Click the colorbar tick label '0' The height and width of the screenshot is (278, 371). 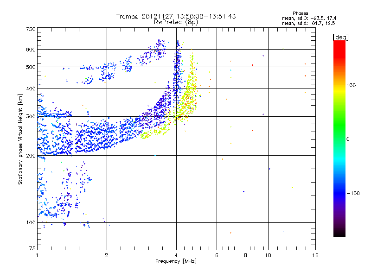pos(348,139)
